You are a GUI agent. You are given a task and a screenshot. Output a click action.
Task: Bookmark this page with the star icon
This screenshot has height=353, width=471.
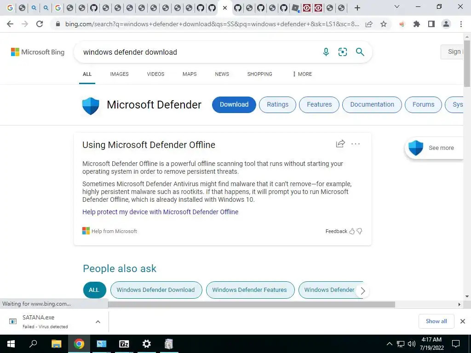[x=384, y=24]
